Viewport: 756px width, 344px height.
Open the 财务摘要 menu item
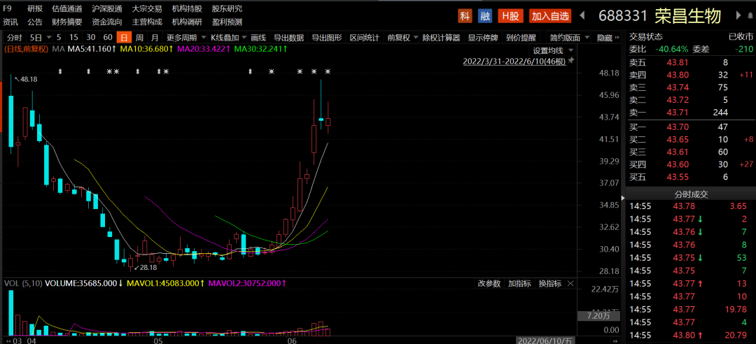coord(66,22)
